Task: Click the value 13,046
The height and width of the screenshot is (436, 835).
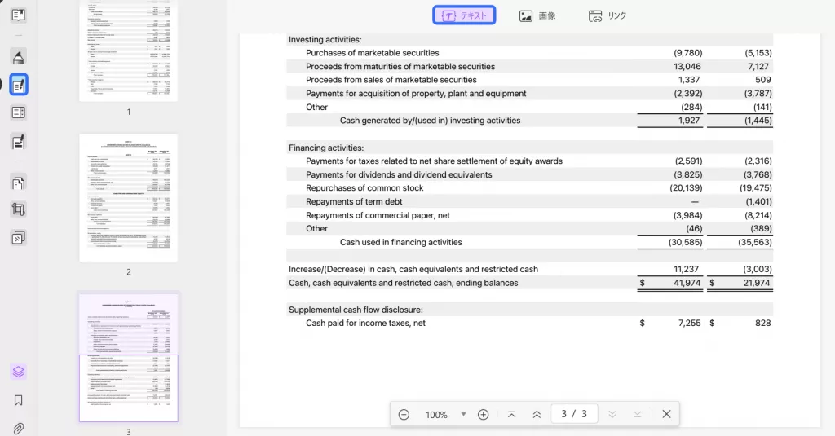Action: [687, 67]
